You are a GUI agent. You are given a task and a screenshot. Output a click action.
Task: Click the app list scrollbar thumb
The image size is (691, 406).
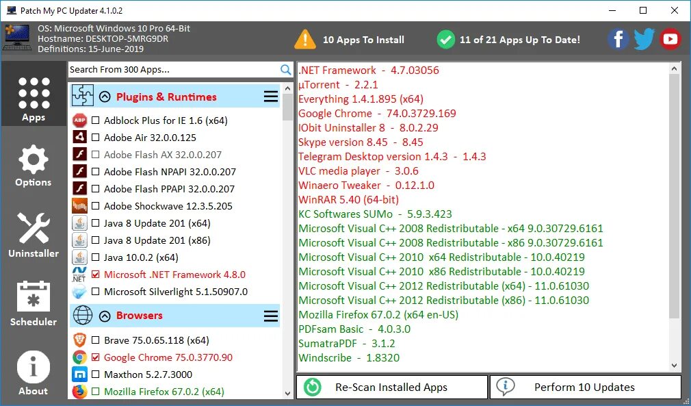pyautogui.click(x=288, y=107)
